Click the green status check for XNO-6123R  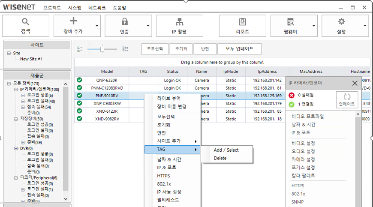point(79,111)
